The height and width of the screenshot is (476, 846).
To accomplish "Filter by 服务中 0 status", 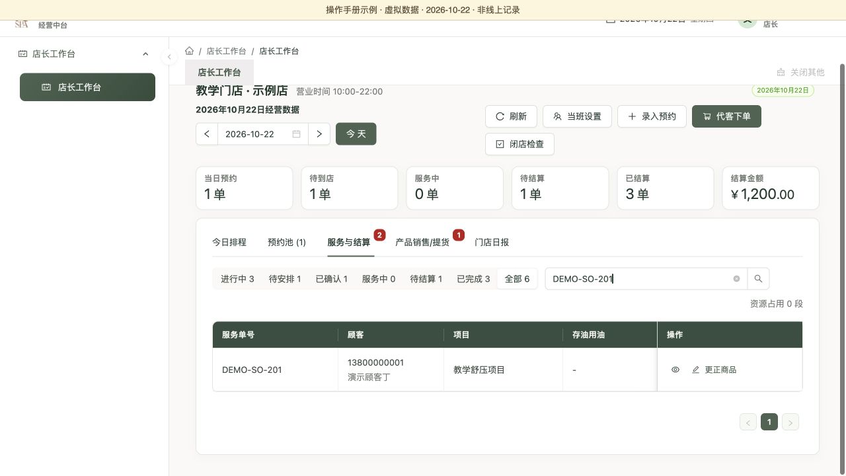I will tap(379, 279).
